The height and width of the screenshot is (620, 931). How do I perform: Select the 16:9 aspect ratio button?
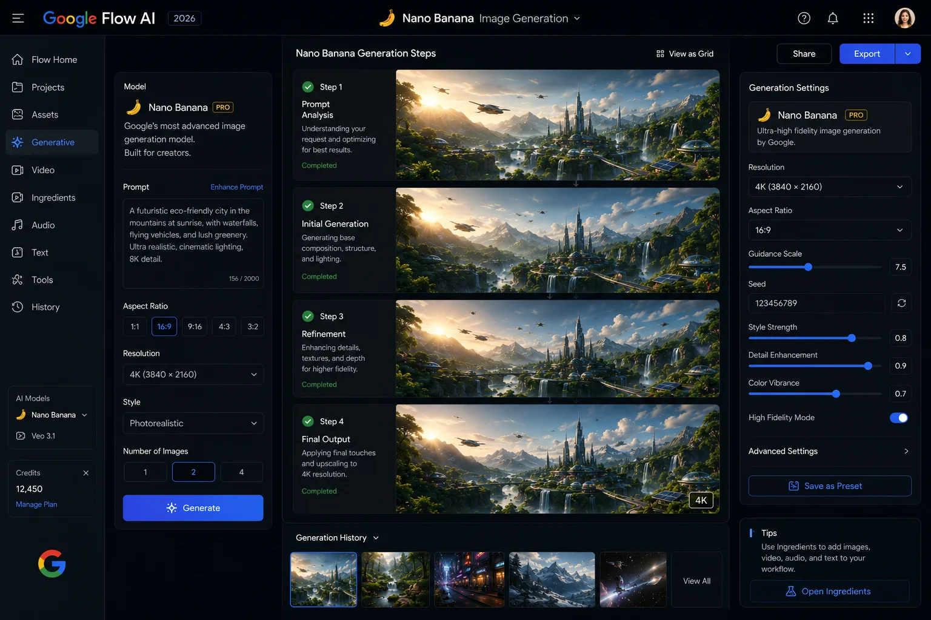pyautogui.click(x=164, y=326)
